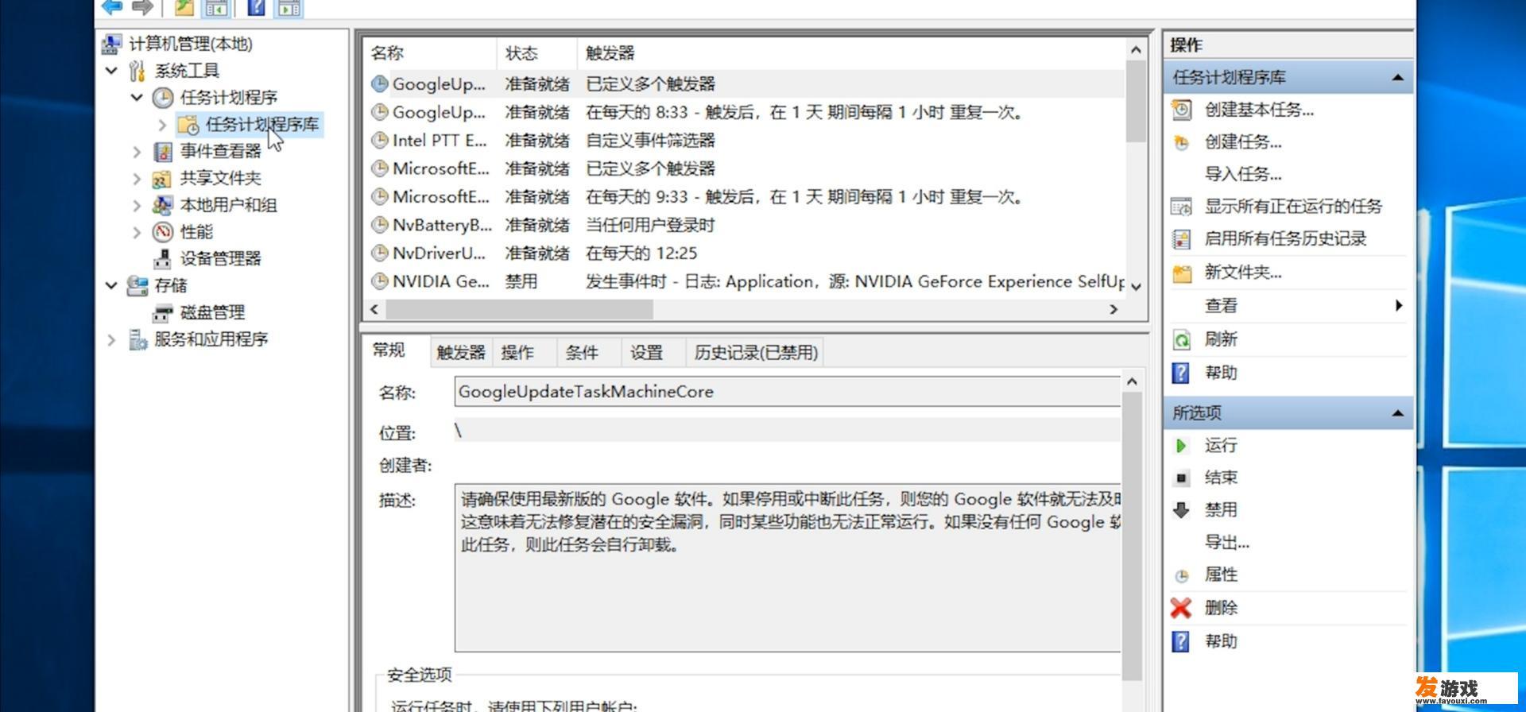The image size is (1526, 712).
Task: Expand the 本地用户和组 node
Action: tap(137, 206)
